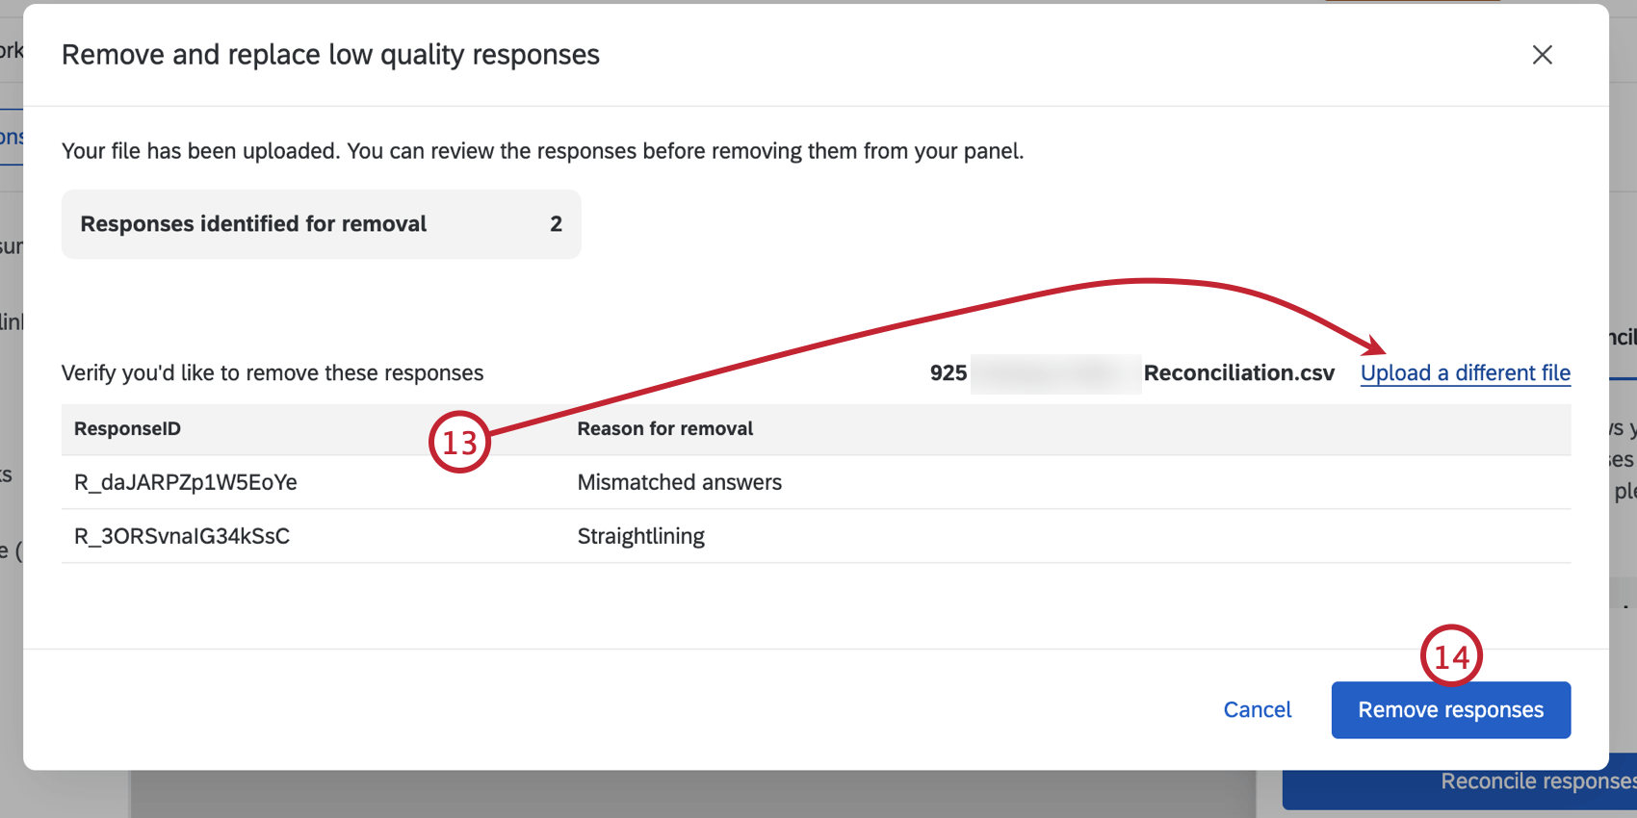Click the red step 14 marker
Screen dimensions: 1637x818
(x=1451, y=656)
